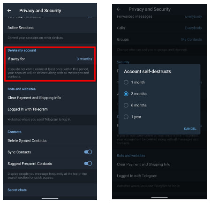Viewport: 211px width, 204px height.
Task: Tap the back arrow in right Privacy screen
Action: [x=119, y=9]
